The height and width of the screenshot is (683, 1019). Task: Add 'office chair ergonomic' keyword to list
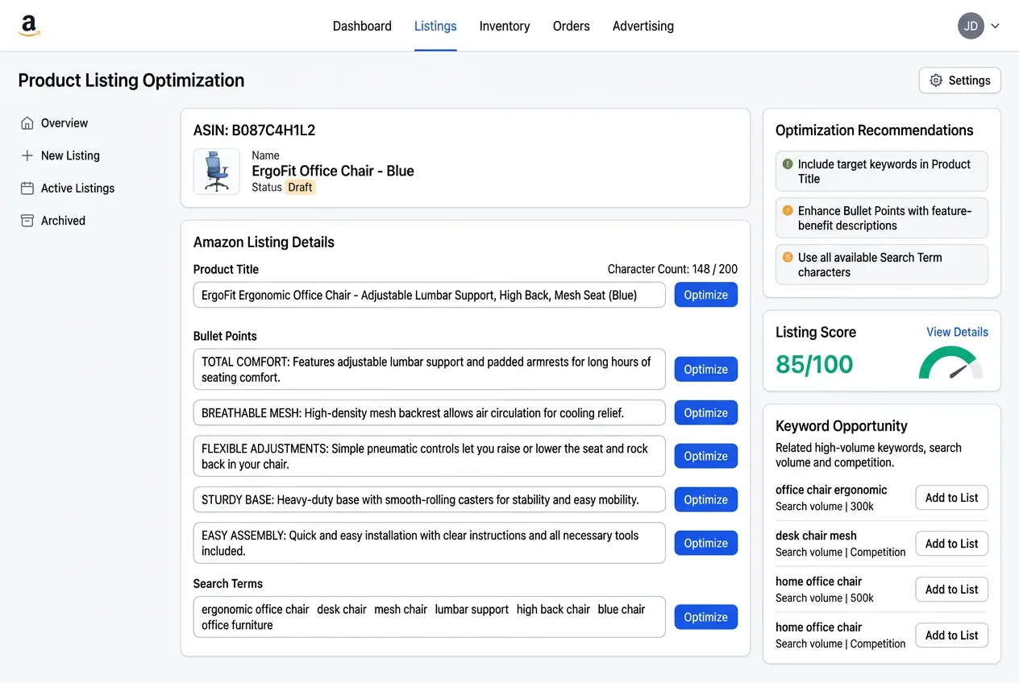(x=951, y=497)
